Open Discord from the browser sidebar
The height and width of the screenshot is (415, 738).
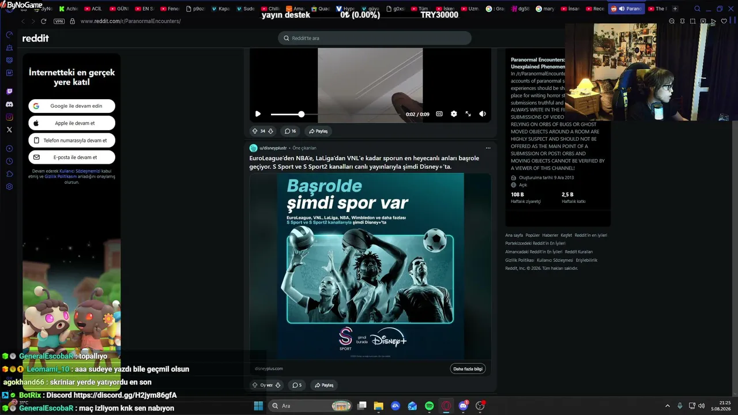point(9,104)
